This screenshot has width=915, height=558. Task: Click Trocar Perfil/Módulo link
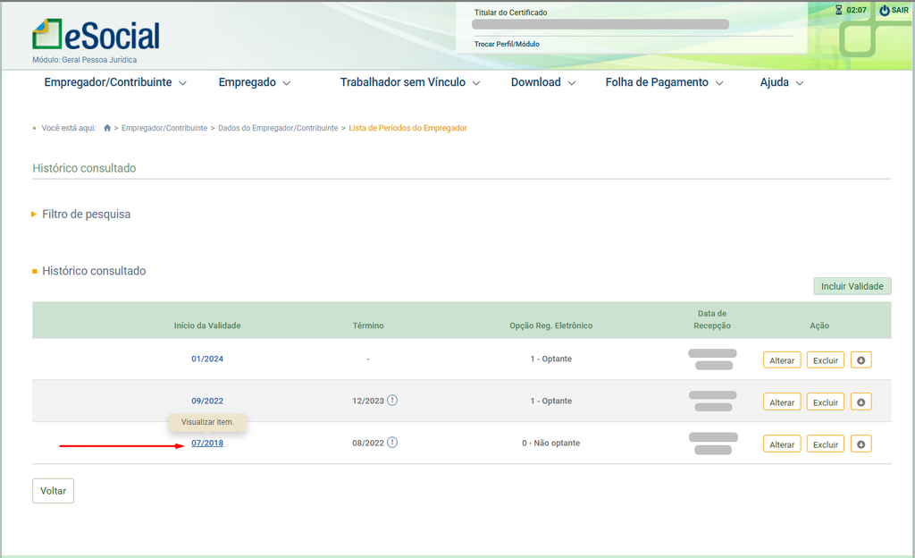(x=507, y=44)
